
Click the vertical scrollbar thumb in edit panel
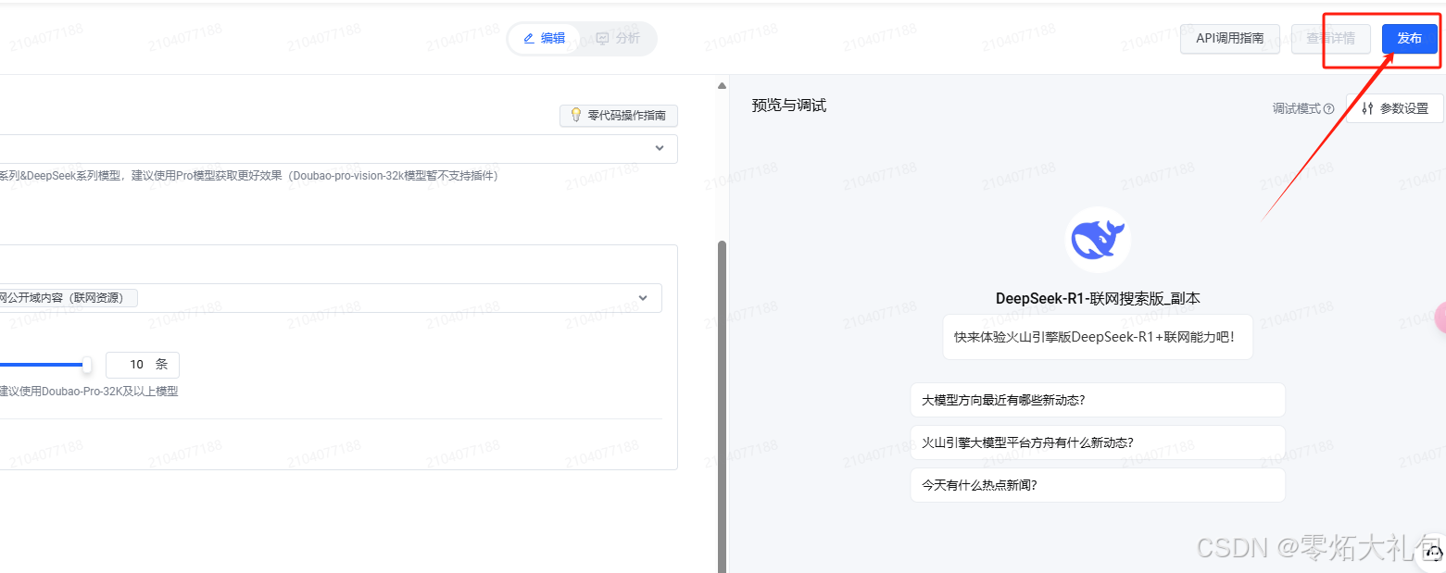(723, 405)
